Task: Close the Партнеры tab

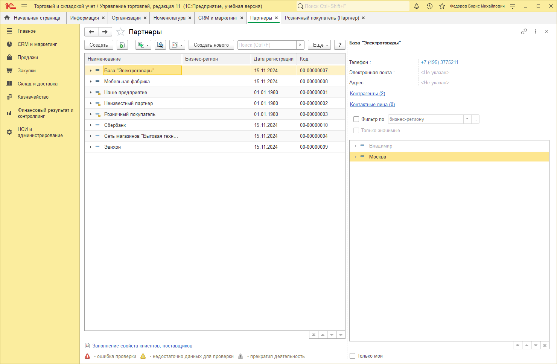Action: (276, 18)
